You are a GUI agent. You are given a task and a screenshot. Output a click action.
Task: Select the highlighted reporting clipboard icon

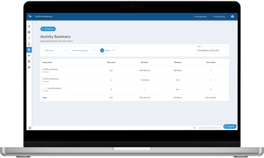coord(29,50)
